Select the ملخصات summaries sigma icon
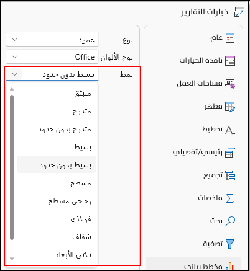250x271 pixels. (230, 198)
